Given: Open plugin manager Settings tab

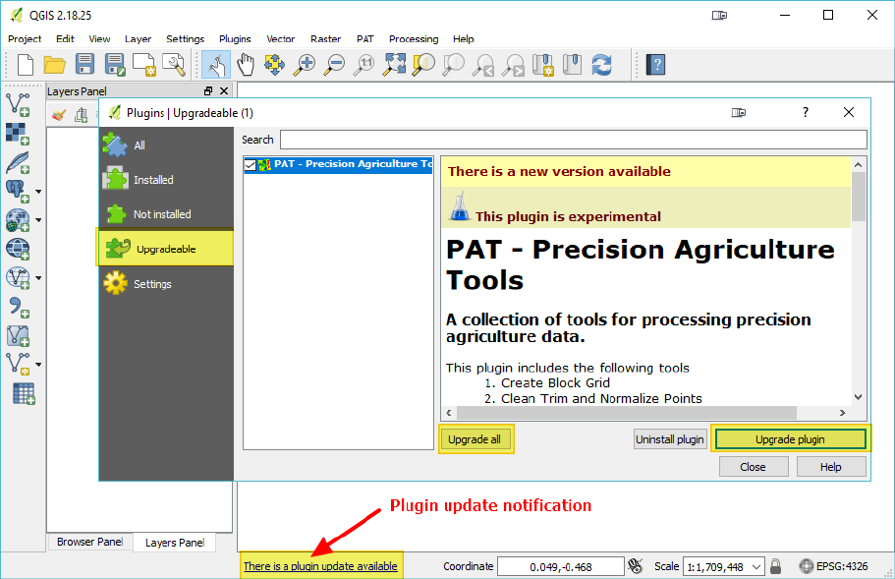Looking at the screenshot, I should (166, 284).
